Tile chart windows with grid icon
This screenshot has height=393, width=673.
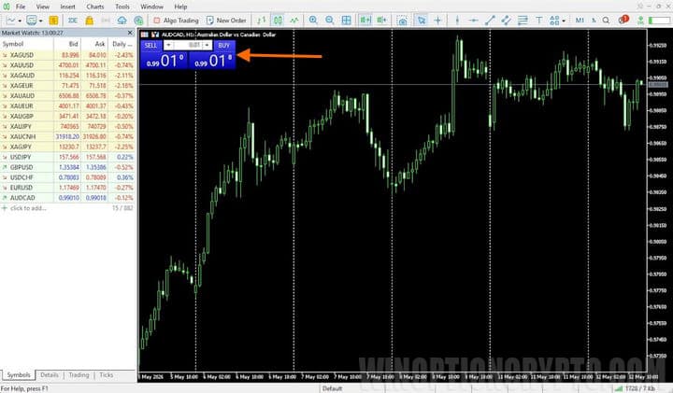[346, 21]
